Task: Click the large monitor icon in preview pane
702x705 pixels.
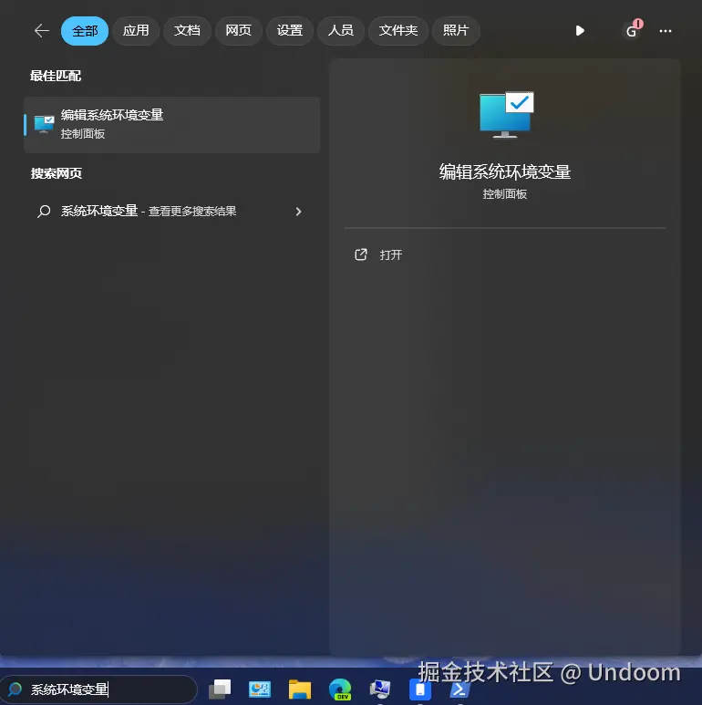Action: click(x=507, y=115)
